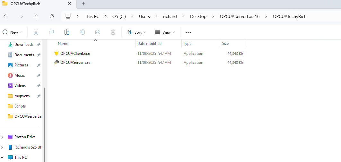Sort by the Type column header
341x162 pixels.
point(188,44)
